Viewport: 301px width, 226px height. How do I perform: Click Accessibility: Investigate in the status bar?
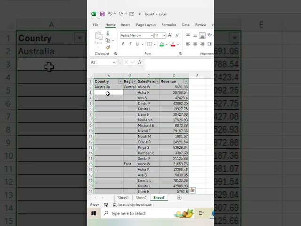pyautogui.click(x=132, y=205)
